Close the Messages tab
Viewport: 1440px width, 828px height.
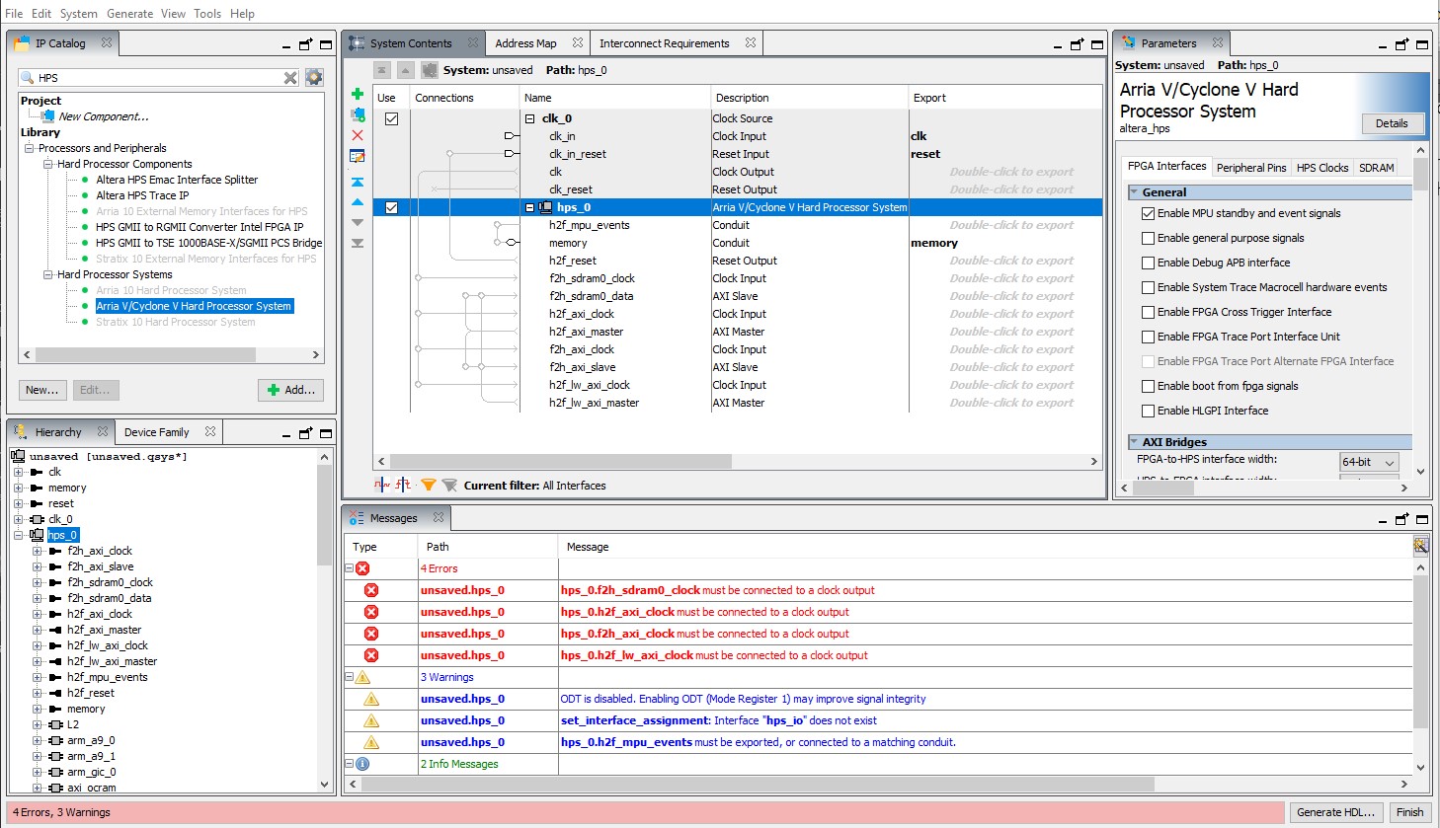coord(439,517)
